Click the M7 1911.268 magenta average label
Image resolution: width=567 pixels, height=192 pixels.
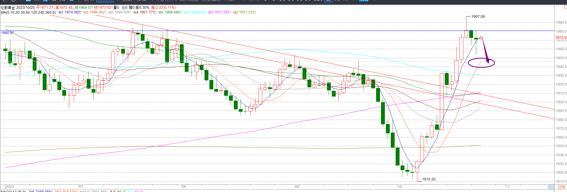tap(220, 12)
